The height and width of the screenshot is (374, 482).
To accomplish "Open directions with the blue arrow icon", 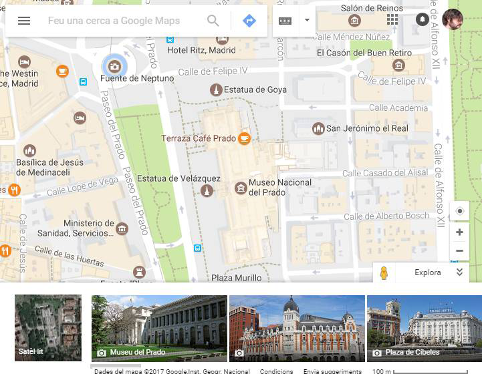I will (x=249, y=21).
